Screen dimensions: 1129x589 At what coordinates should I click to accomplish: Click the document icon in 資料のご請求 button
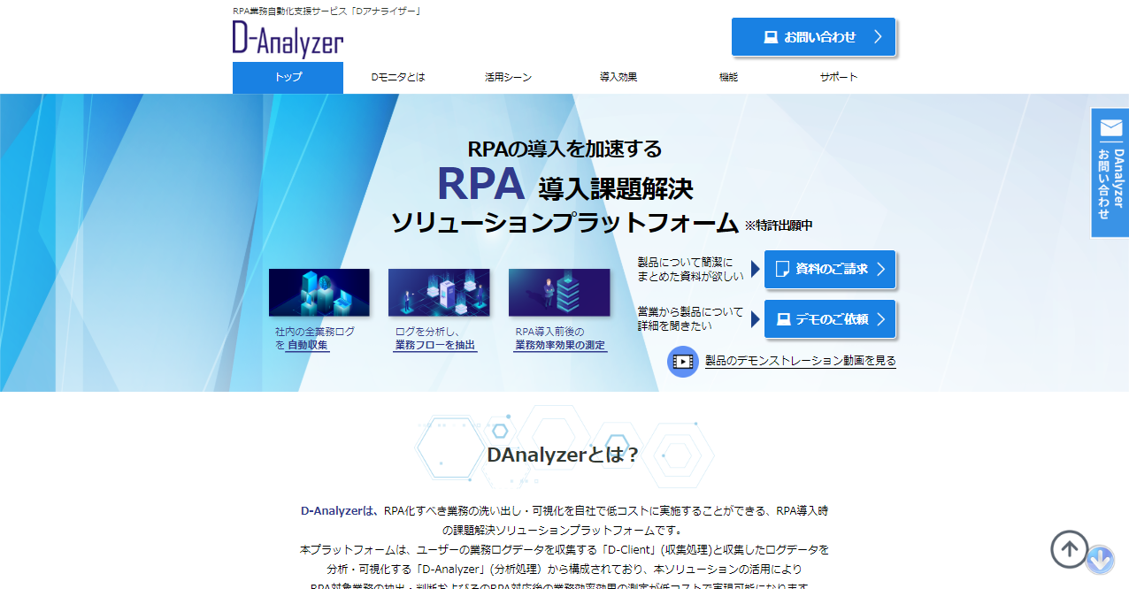click(x=782, y=270)
